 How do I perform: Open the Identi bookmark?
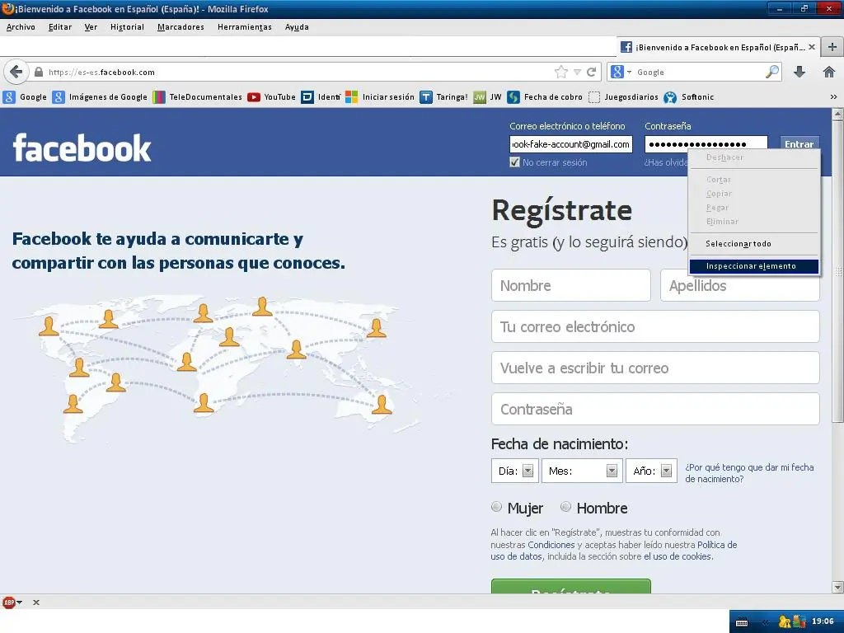[321, 97]
